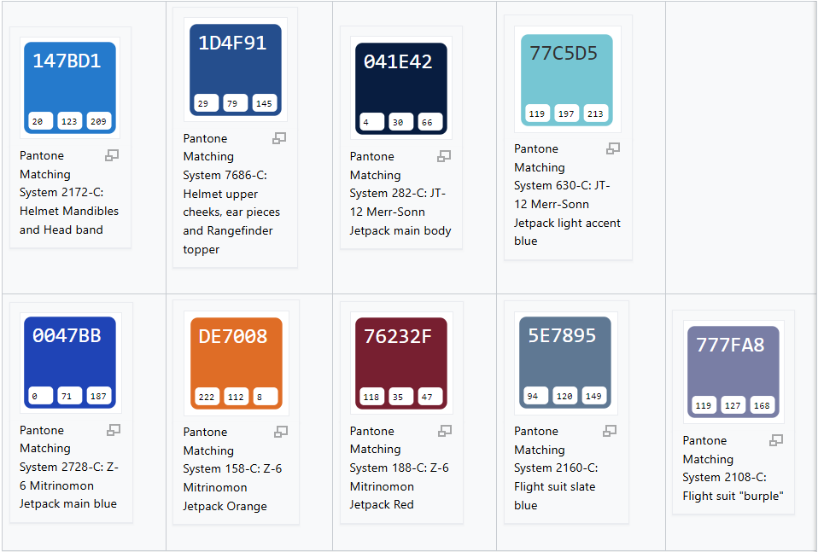
Task: Click enlarge icon for Pantone 188-C Jetpack Red
Action: (x=445, y=431)
